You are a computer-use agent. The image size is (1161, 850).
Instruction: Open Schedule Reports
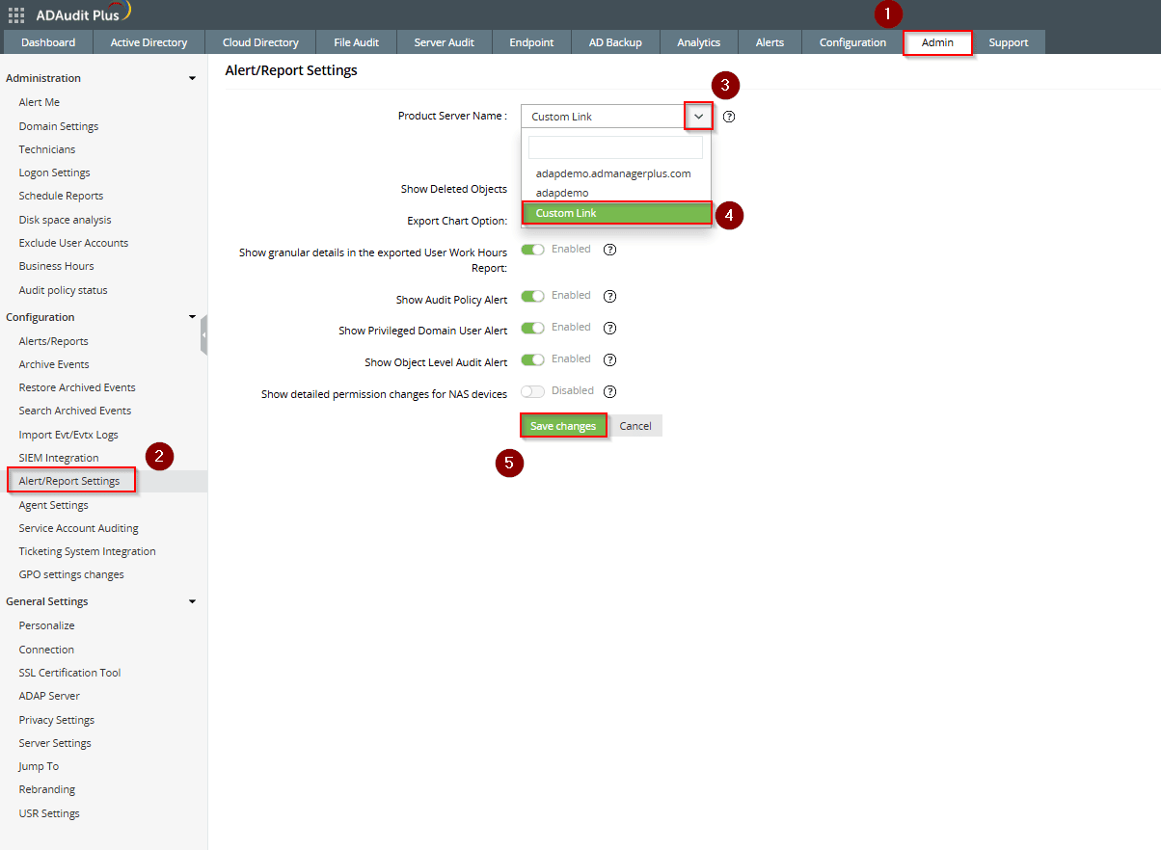(x=61, y=196)
